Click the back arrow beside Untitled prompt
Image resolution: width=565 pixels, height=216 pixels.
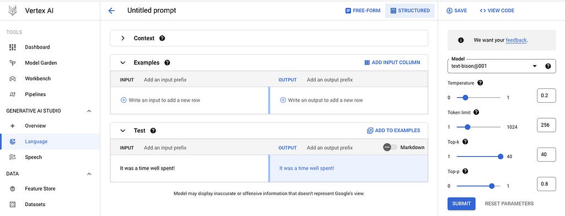click(x=111, y=11)
